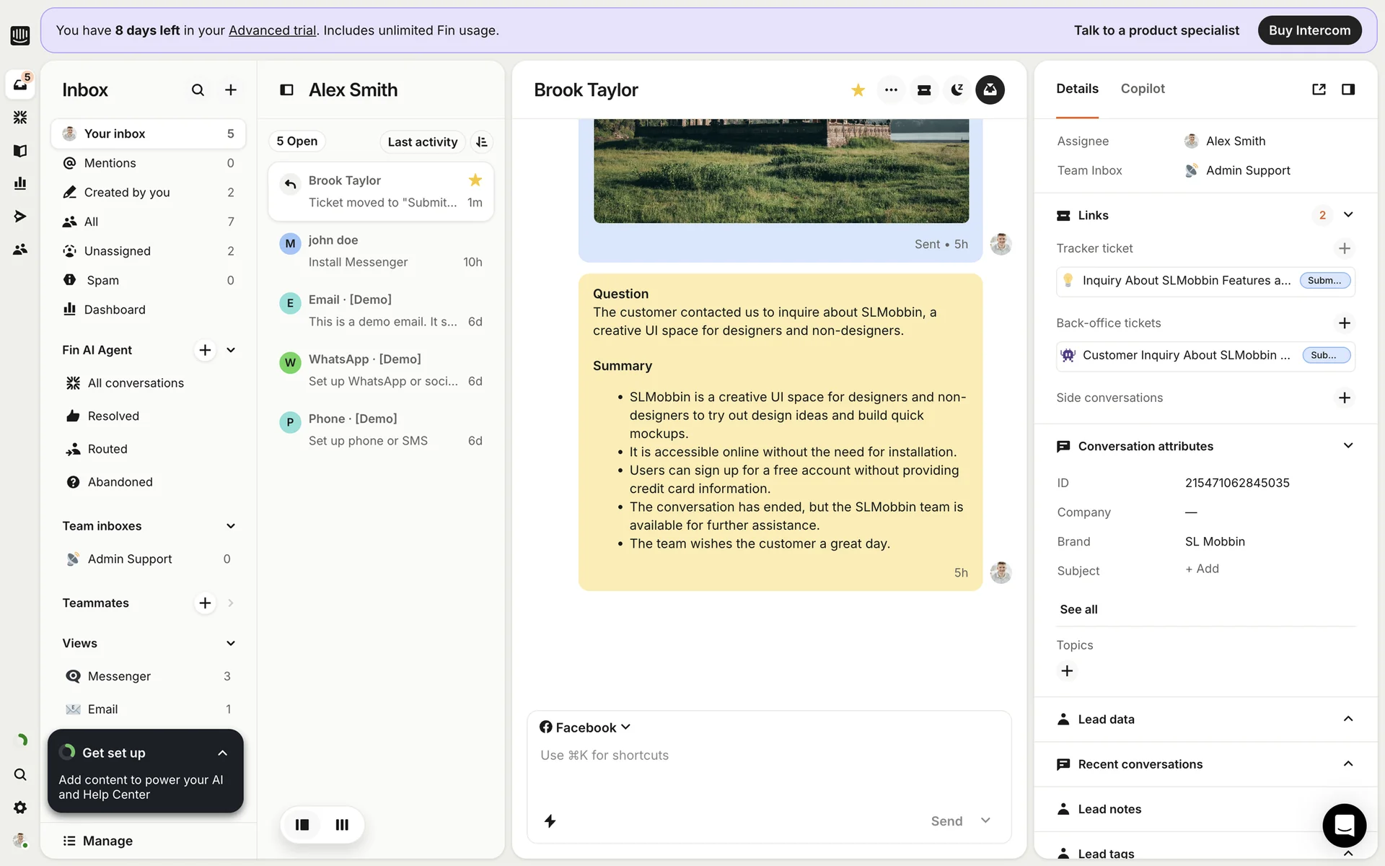
Task: Click the Get set up progress indicator
Action: point(68,752)
